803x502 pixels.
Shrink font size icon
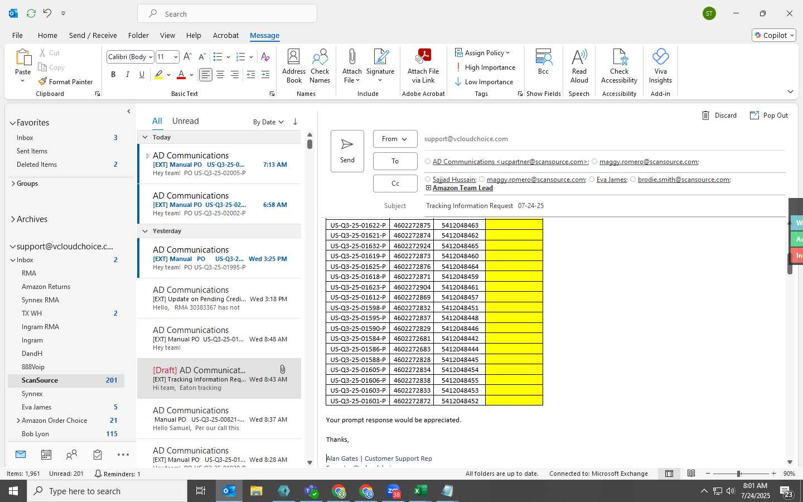click(202, 57)
